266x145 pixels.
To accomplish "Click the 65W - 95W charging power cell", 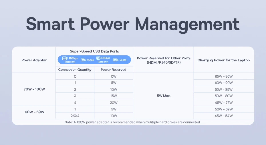I will pyautogui.click(x=224, y=76).
